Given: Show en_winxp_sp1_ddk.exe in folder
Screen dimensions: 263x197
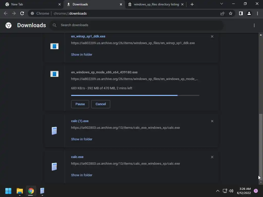Looking at the screenshot, I should [x=82, y=54].
